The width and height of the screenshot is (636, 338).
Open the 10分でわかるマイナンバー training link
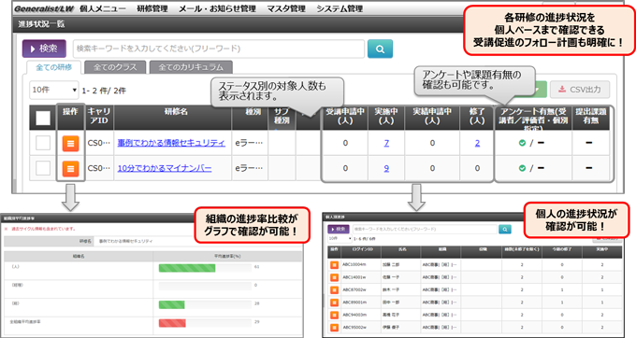pyautogui.click(x=165, y=168)
